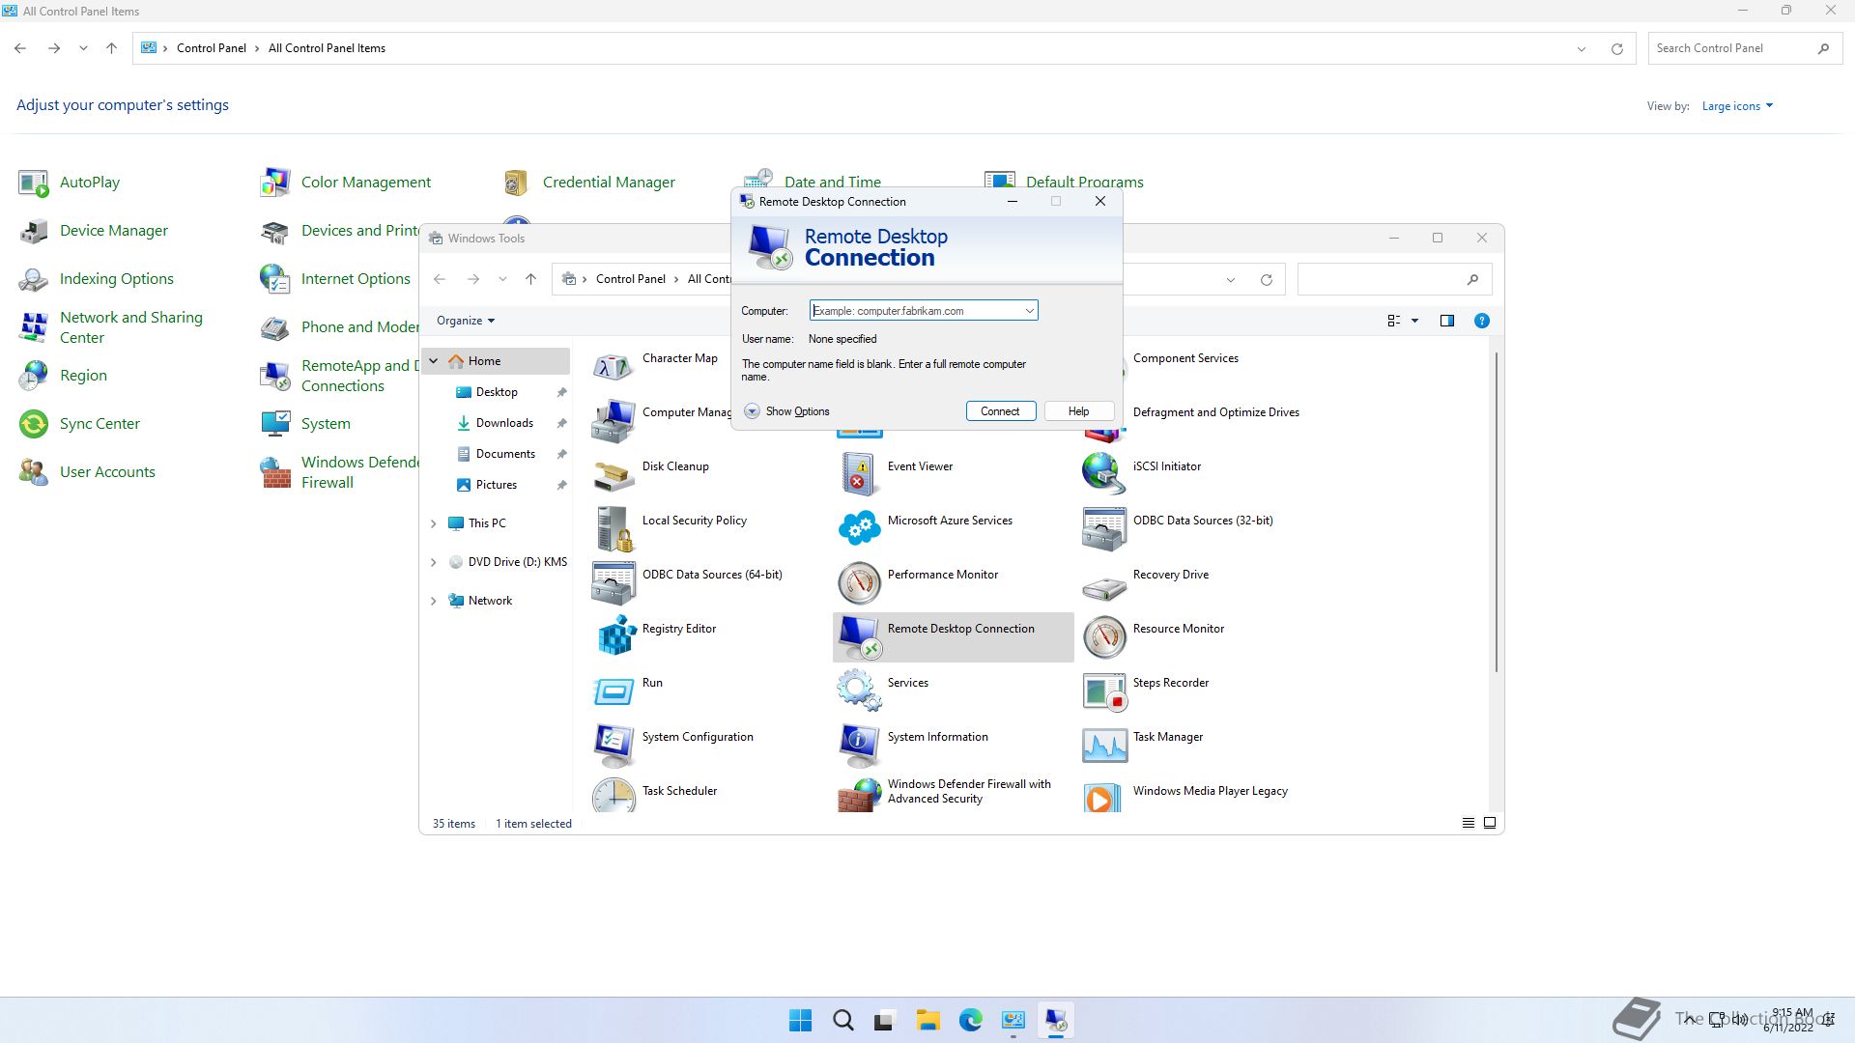Open the Registry Editor icon
This screenshot has width=1855, height=1043.
click(614, 636)
